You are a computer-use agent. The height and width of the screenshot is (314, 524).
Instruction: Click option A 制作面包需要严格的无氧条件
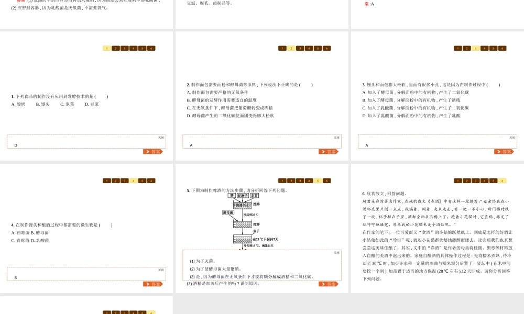[217, 93]
